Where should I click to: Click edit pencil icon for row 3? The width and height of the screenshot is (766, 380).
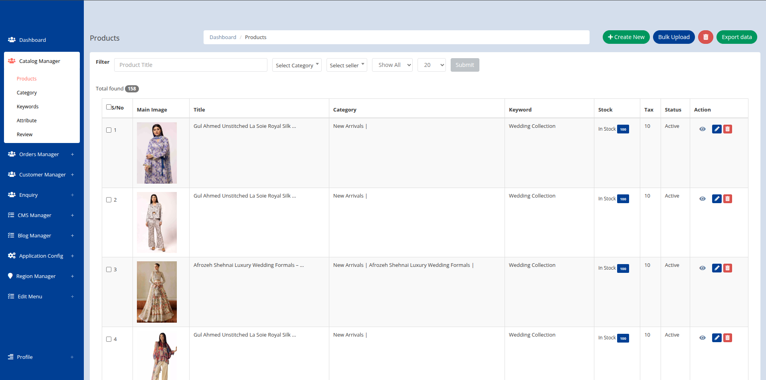tap(717, 268)
